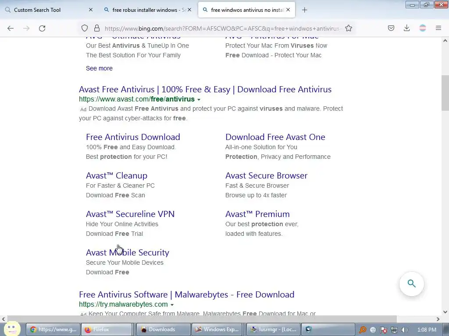This screenshot has width=449, height=336.
Task: Open the Firefox account avatar icon
Action: (422, 28)
